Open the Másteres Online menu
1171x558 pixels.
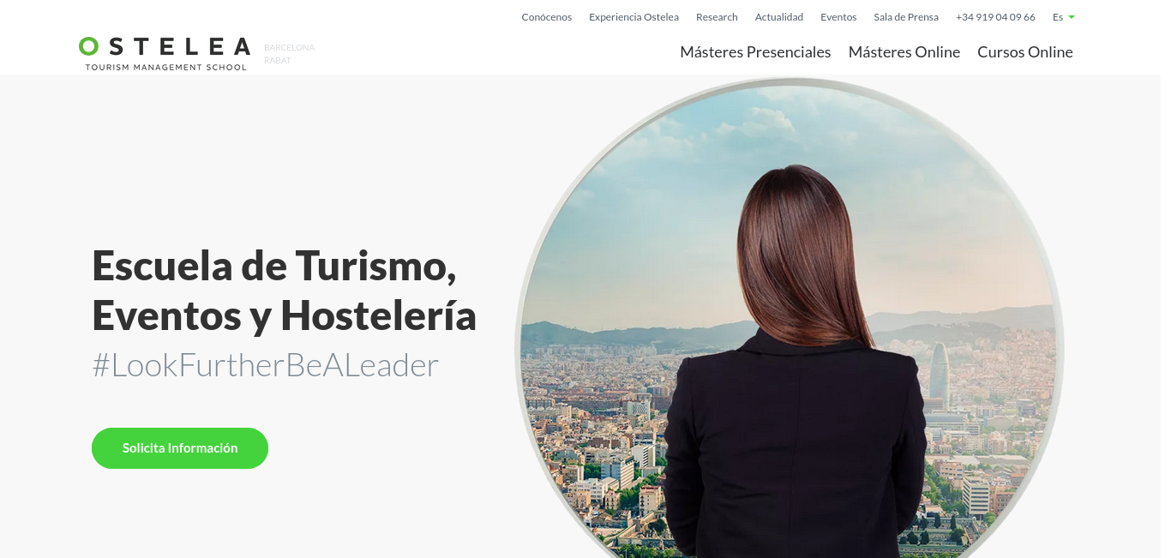coord(904,52)
